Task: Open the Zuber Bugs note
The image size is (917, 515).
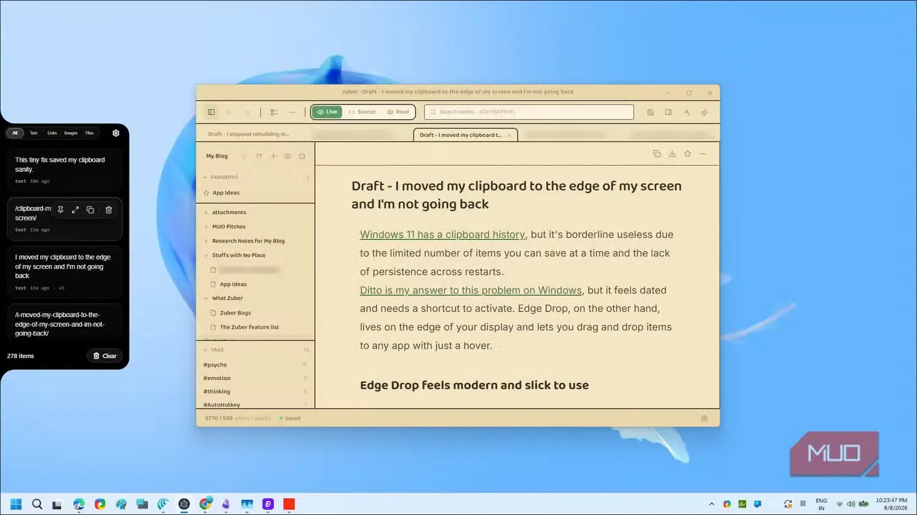Action: pyautogui.click(x=235, y=313)
